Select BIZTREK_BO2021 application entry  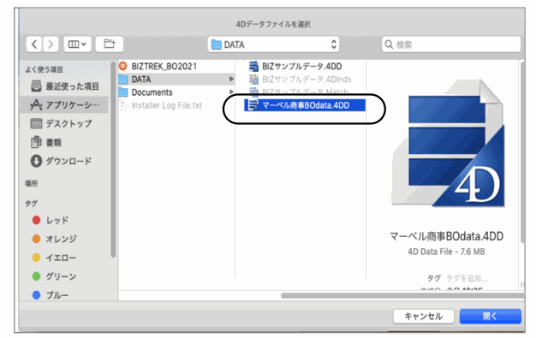(x=176, y=66)
